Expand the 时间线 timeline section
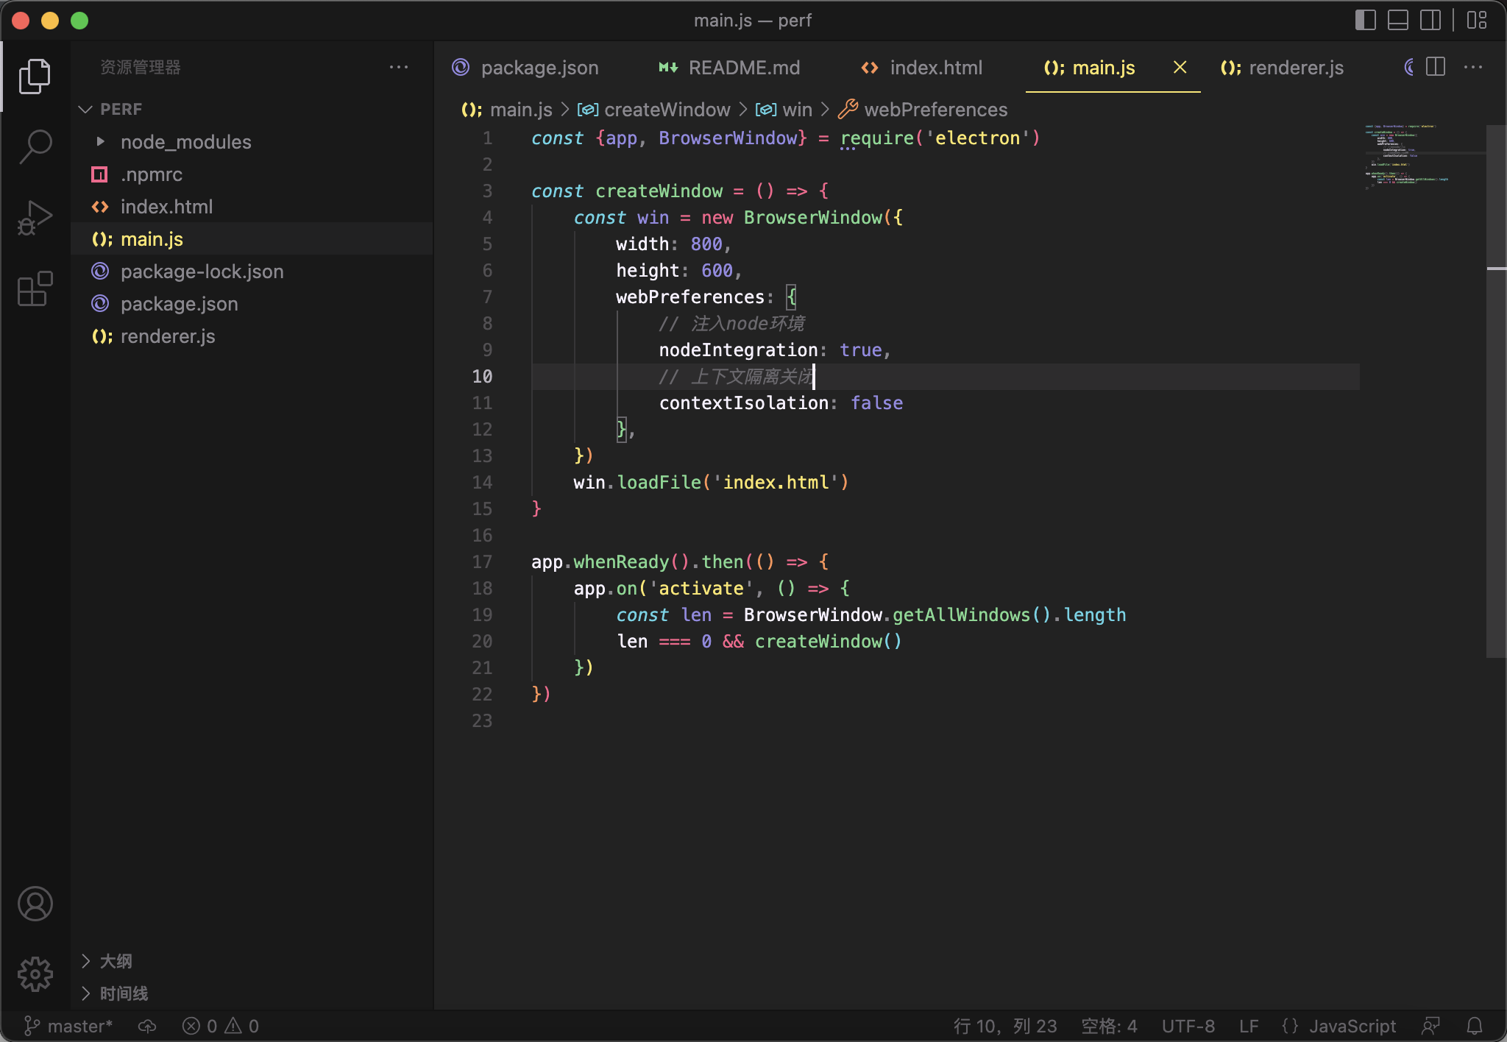The height and width of the screenshot is (1042, 1507). point(124,993)
